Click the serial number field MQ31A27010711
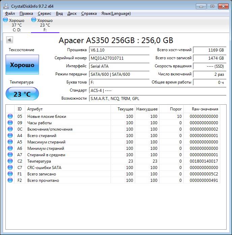Screen dimensions: 232x235 click(119, 58)
